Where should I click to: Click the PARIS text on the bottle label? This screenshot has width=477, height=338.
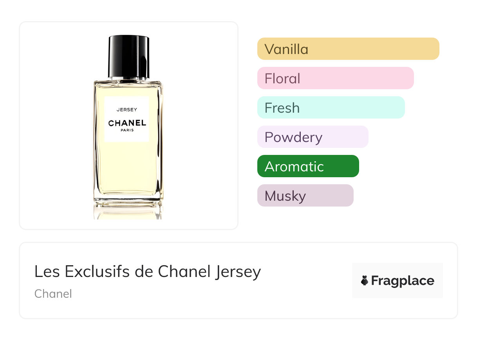(x=127, y=131)
